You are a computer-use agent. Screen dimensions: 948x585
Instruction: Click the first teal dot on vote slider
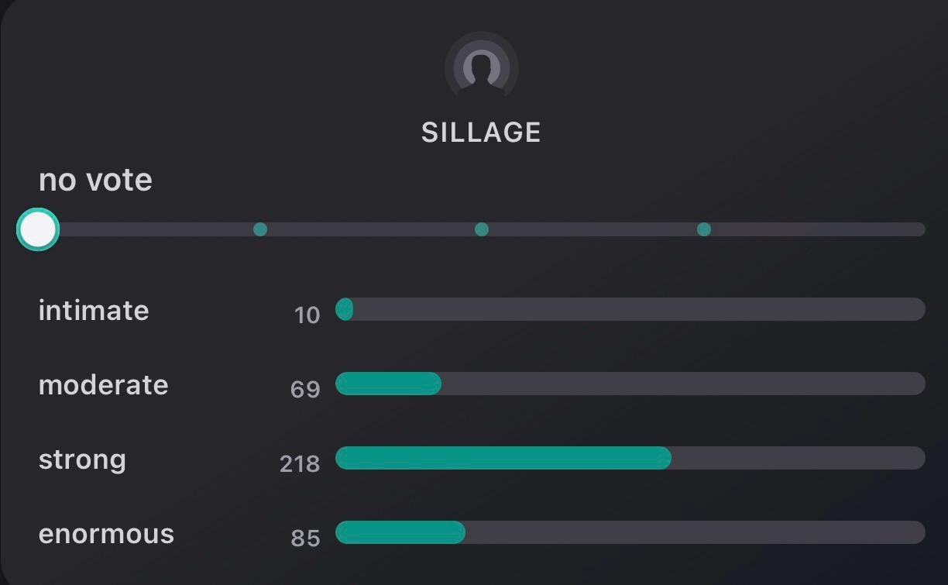click(260, 229)
